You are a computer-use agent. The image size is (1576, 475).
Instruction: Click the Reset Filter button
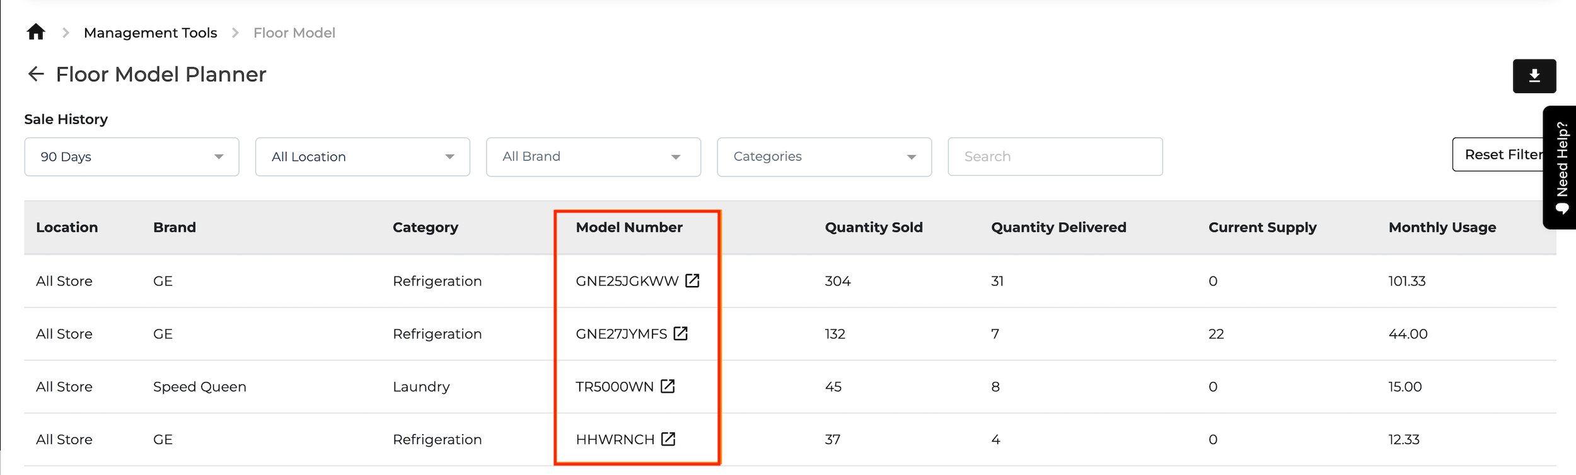1504,154
